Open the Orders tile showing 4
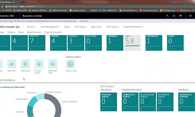This screenshot has width=195, height=117. 58,43
